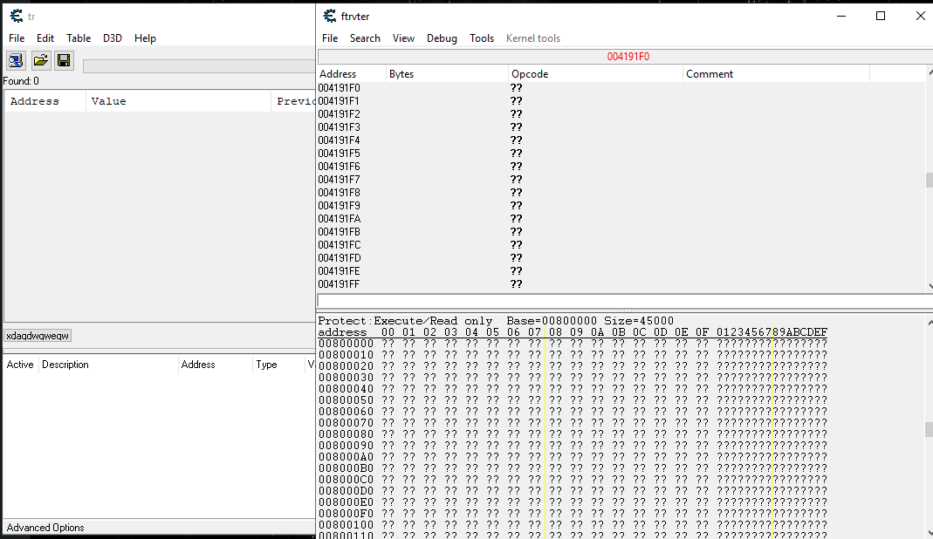Select disassembler row 004191F4

click(621, 140)
